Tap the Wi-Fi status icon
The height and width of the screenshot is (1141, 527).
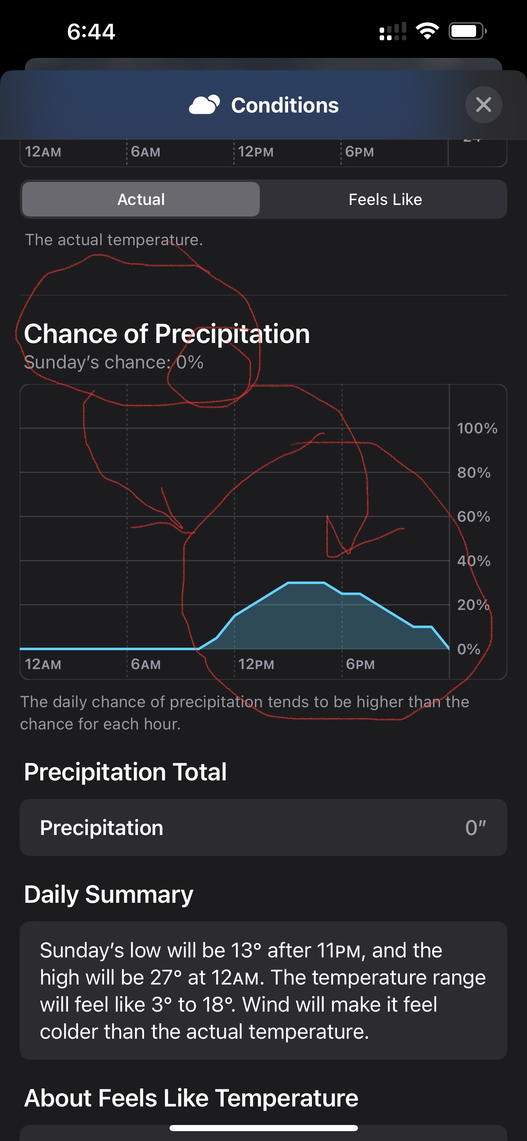427,32
